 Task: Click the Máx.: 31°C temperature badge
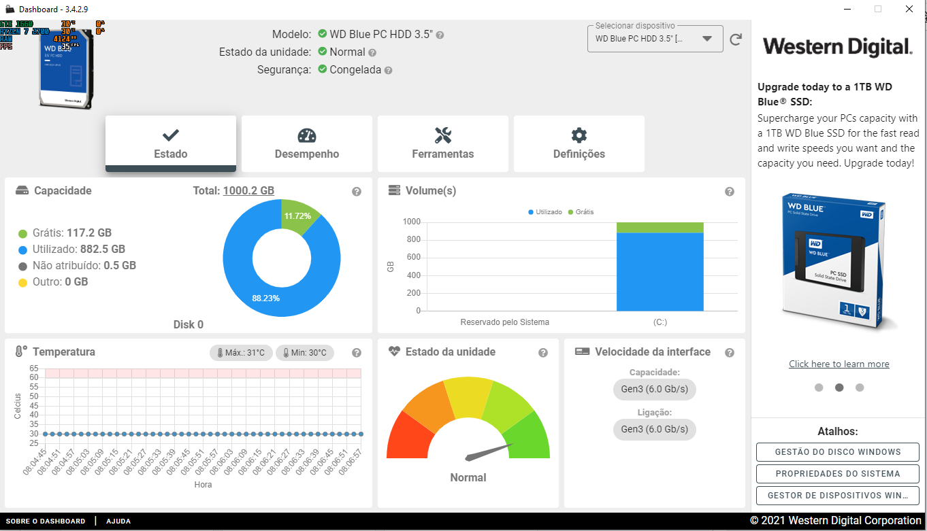(242, 353)
